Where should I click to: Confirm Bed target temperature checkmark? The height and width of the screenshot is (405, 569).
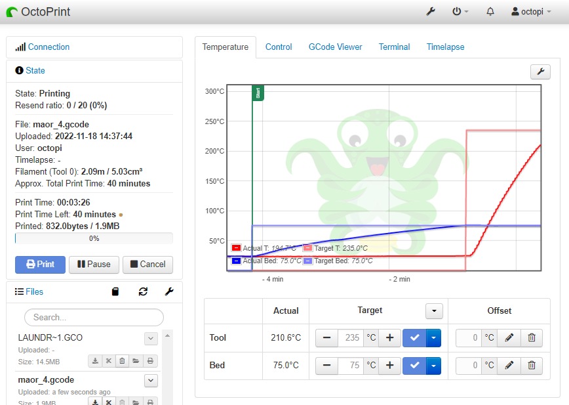414,366
